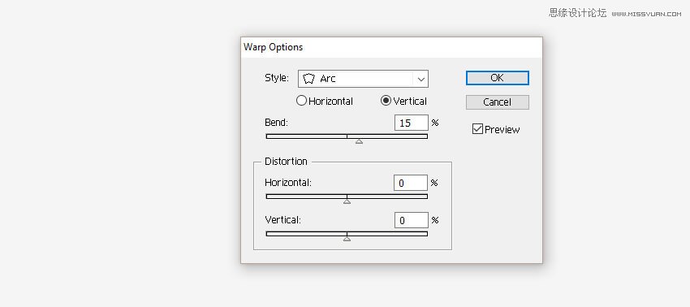
Task: Click the Style label text
Action: 277,78
